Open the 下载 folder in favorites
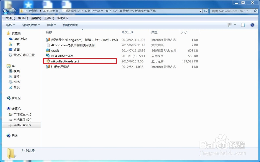Screen dimensions: 260x162 click(17, 44)
